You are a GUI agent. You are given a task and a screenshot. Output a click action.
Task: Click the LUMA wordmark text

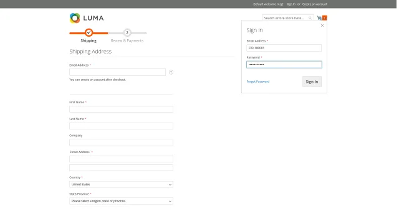[94, 18]
